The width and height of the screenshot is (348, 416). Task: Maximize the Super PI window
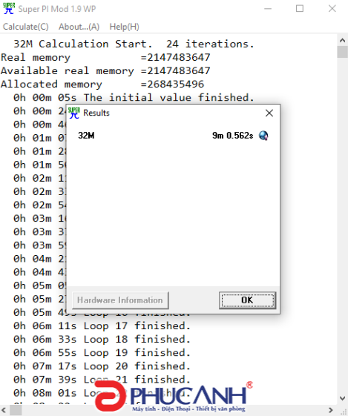point(300,8)
